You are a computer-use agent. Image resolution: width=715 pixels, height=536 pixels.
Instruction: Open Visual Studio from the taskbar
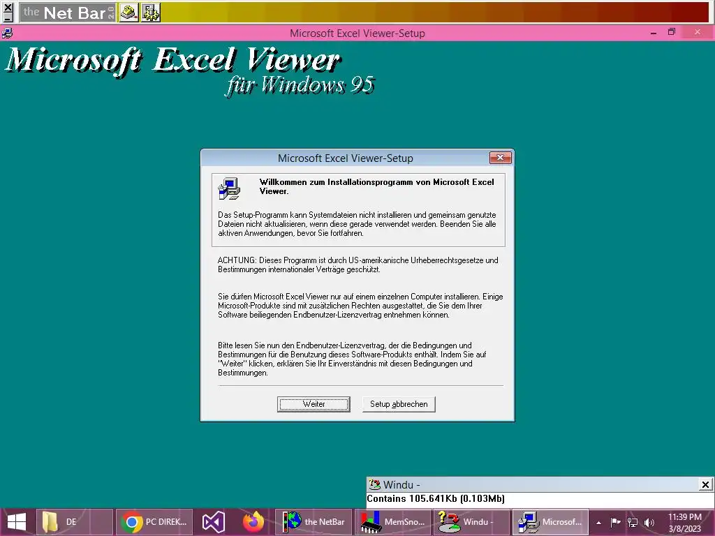tap(214, 522)
